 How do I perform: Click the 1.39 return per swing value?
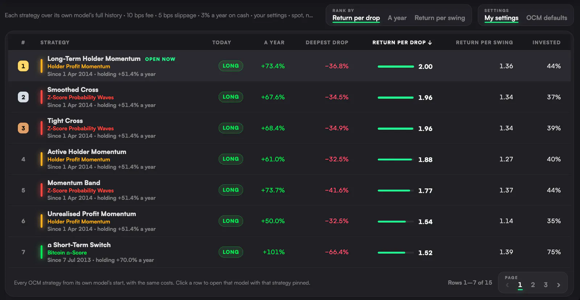[x=506, y=252]
